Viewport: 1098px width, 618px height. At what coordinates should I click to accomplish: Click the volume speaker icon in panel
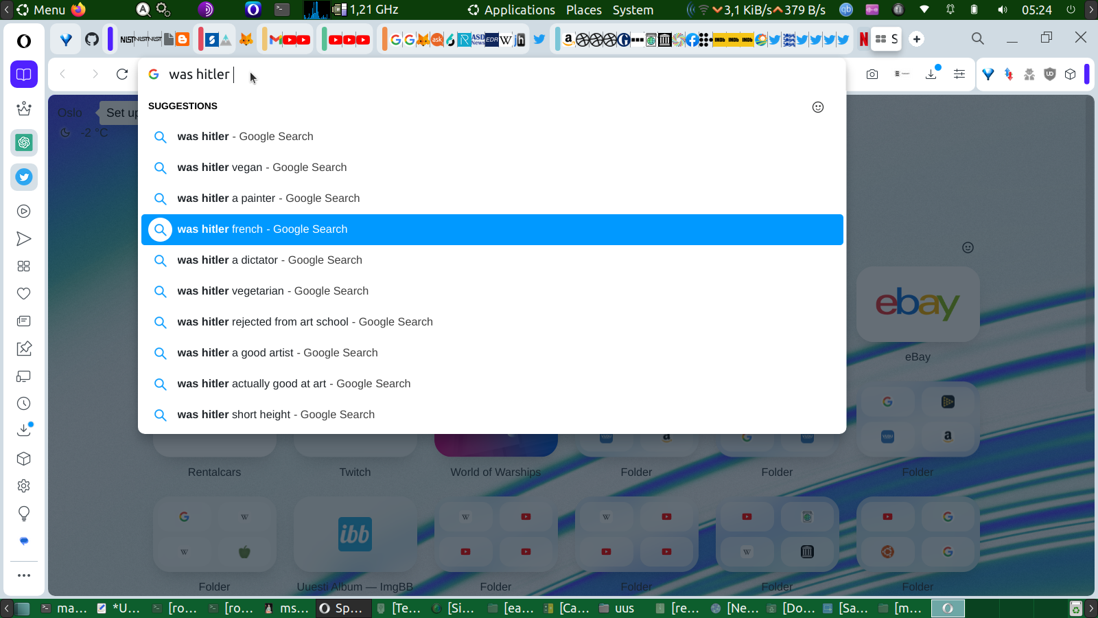pos(1002,10)
